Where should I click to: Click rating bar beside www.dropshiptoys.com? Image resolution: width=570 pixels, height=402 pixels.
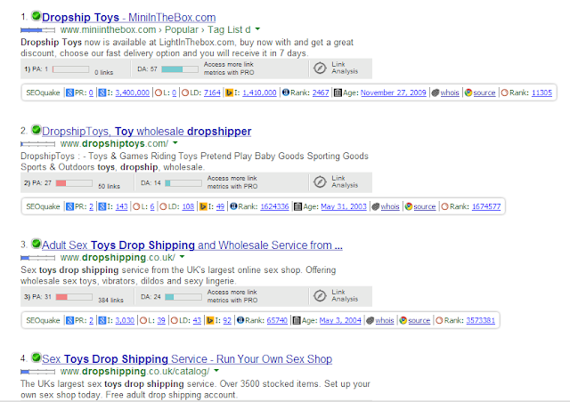tap(37, 144)
